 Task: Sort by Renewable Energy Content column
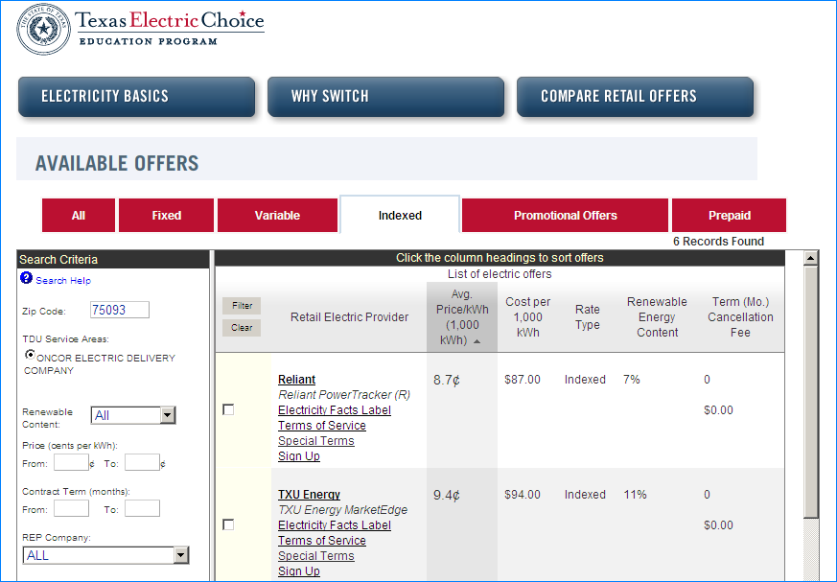pyautogui.click(x=657, y=317)
